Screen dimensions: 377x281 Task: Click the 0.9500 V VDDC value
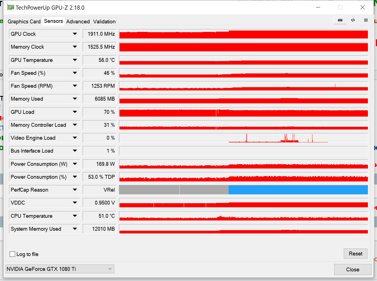99,203
